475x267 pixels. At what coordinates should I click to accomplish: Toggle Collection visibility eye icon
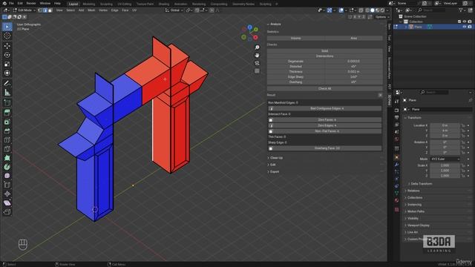(x=465, y=22)
